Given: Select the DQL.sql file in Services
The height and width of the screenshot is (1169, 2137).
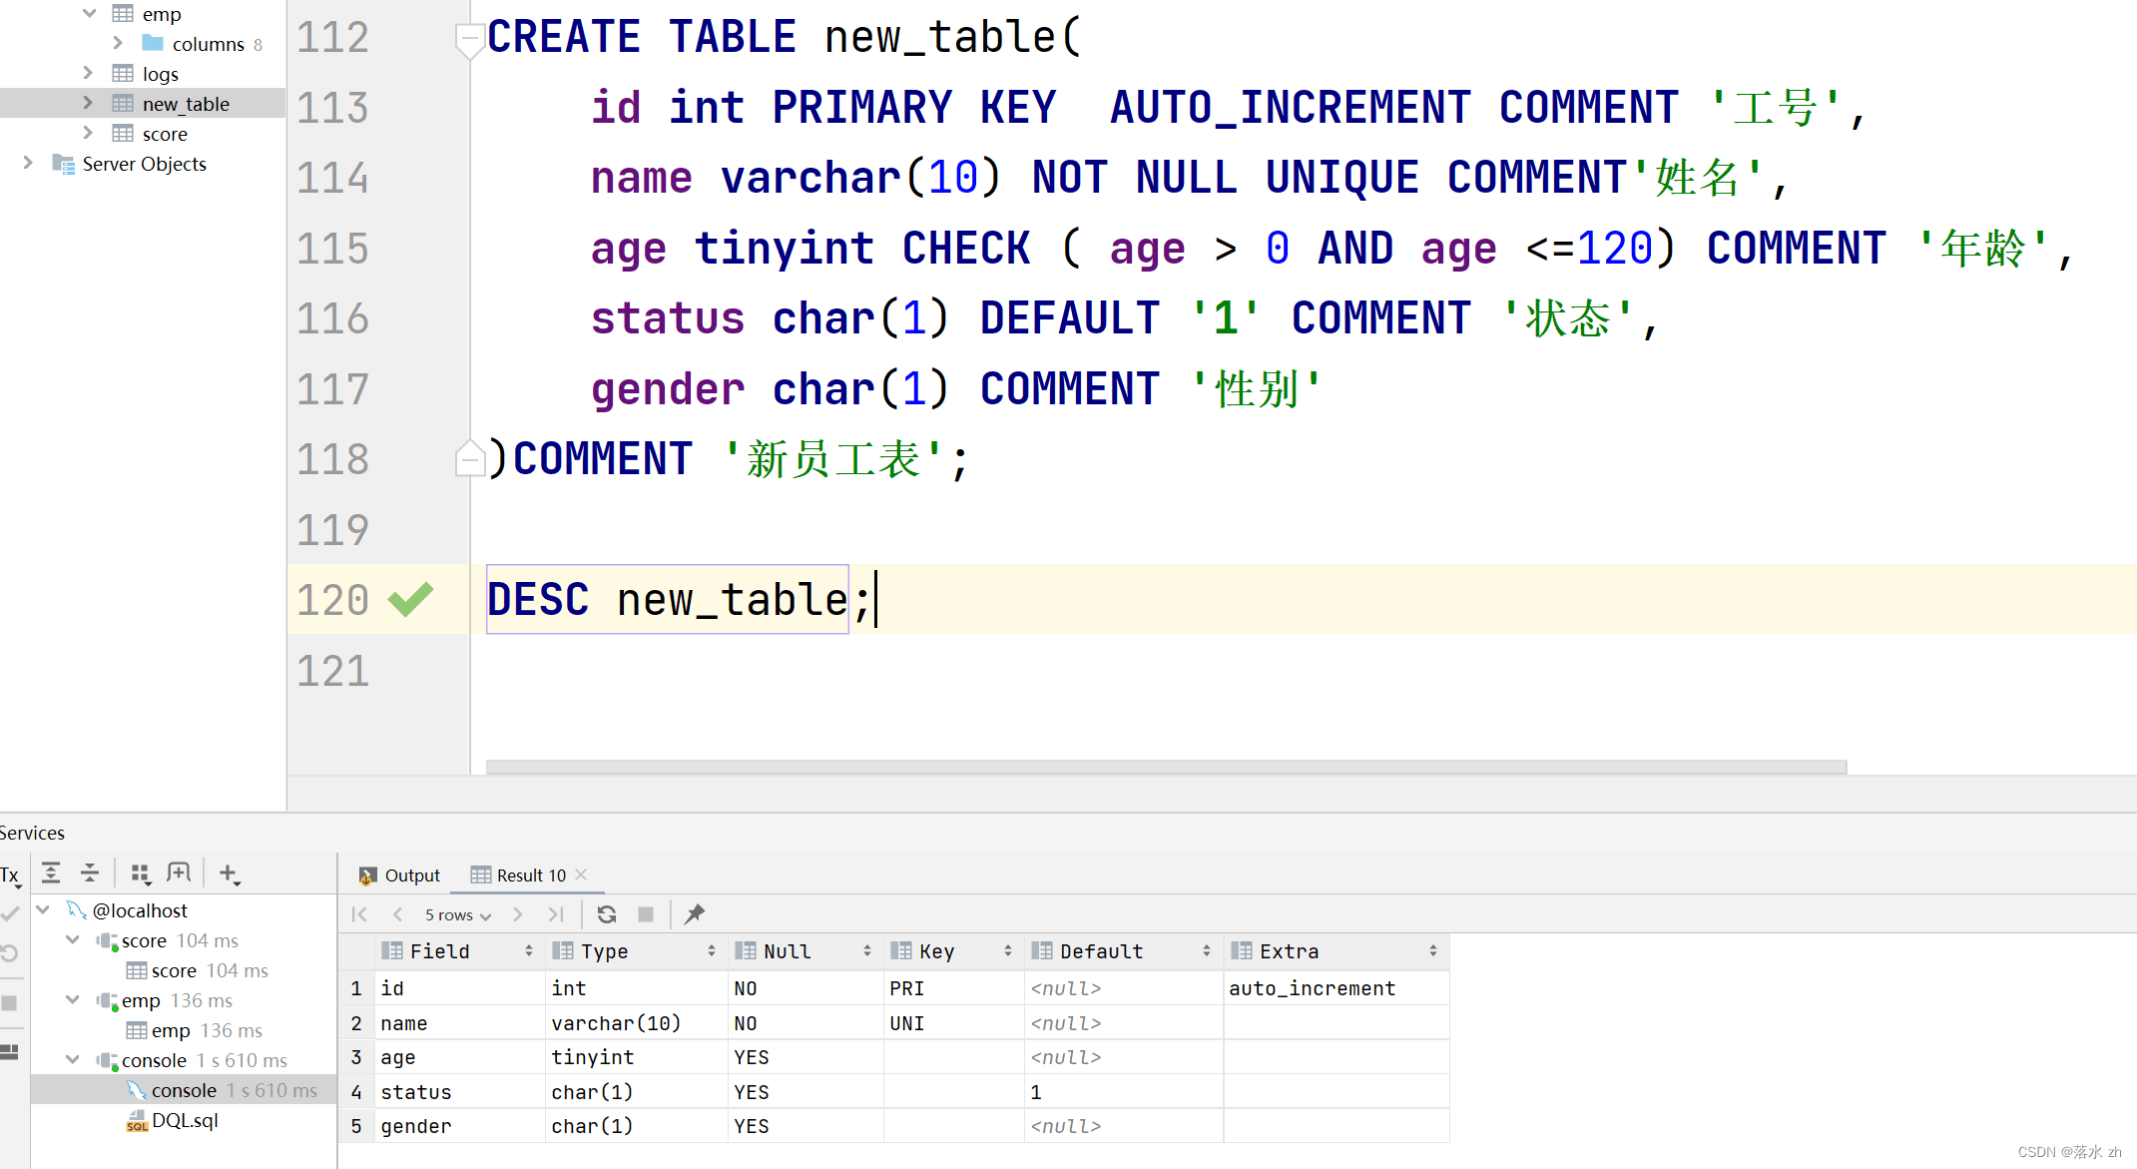Looking at the screenshot, I should coord(184,1121).
